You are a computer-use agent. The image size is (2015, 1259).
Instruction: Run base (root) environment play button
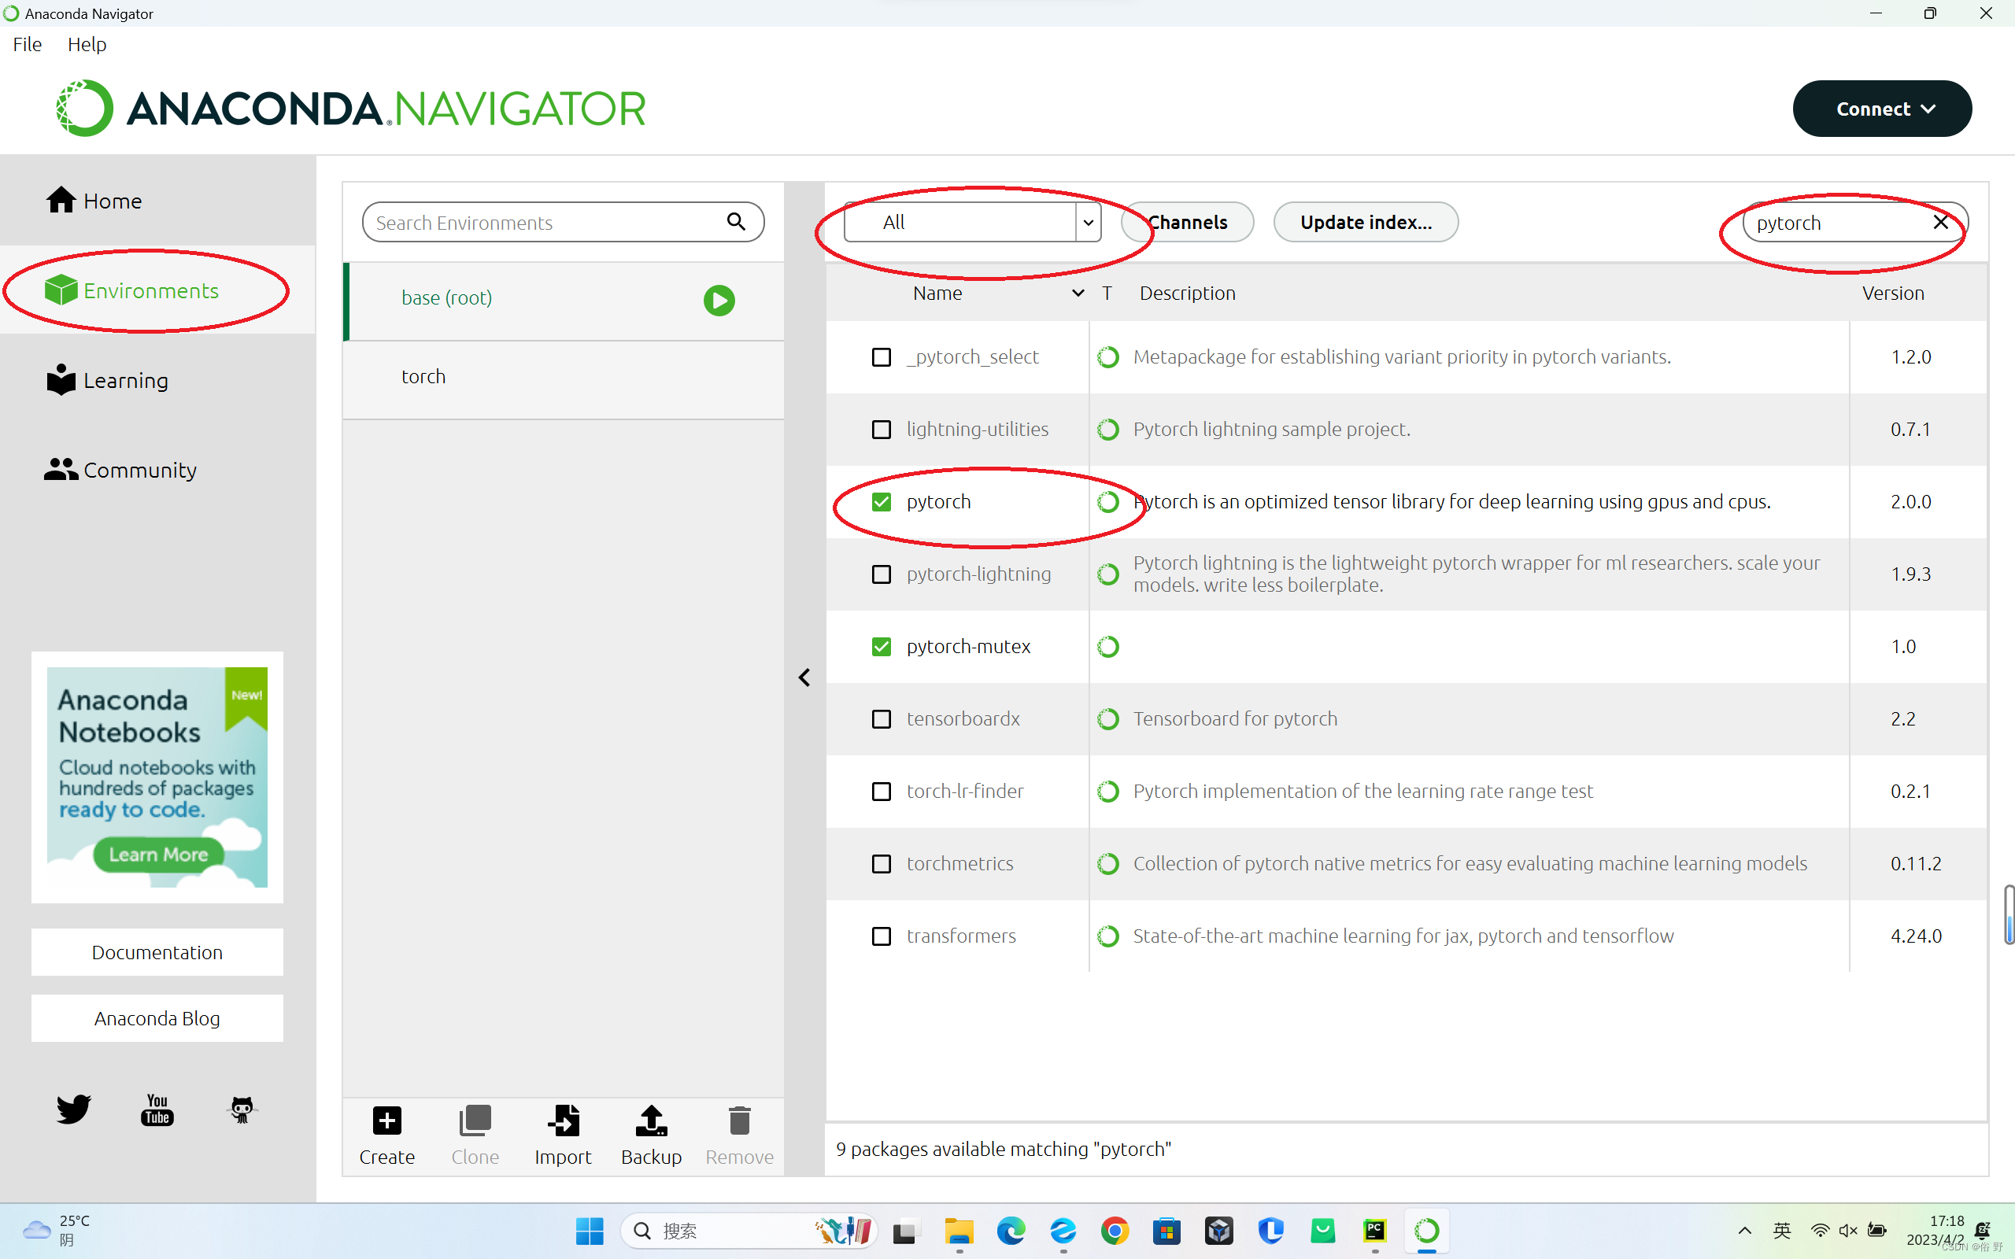pyautogui.click(x=719, y=300)
